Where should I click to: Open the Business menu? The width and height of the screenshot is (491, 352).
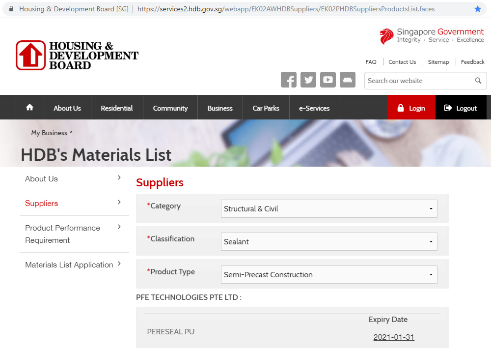[x=220, y=108]
